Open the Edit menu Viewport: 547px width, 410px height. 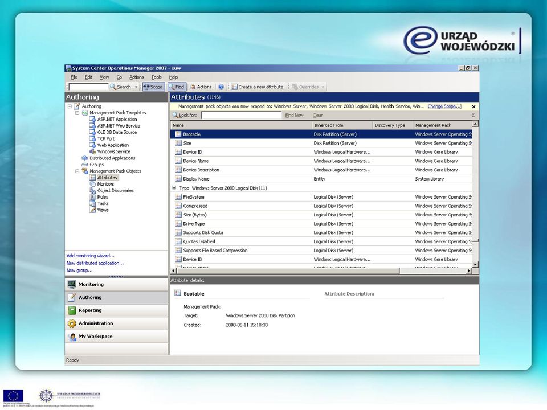click(x=88, y=77)
